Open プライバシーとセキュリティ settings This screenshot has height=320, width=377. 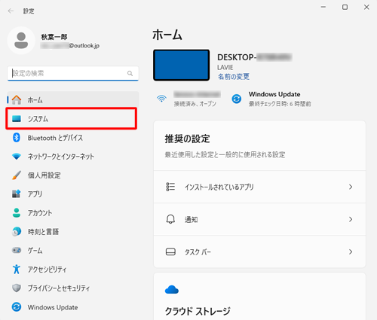point(72,288)
